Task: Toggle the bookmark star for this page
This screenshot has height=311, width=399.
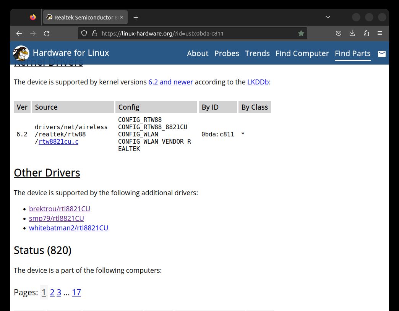Action: coord(301,34)
